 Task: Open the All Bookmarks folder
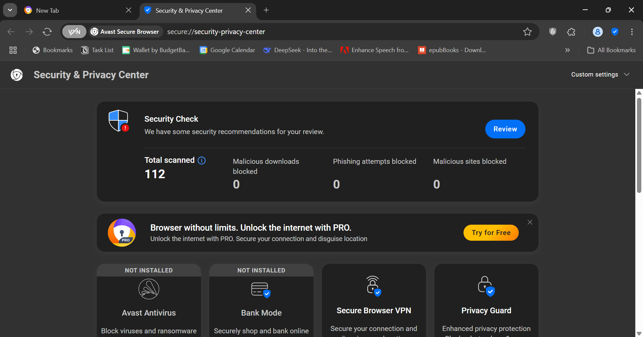(x=612, y=50)
